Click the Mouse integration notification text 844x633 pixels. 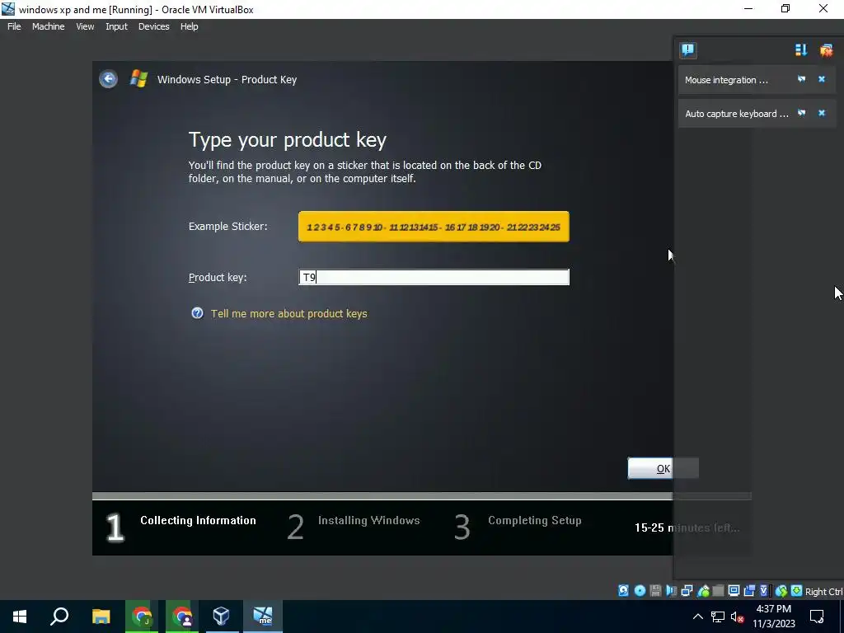point(726,80)
